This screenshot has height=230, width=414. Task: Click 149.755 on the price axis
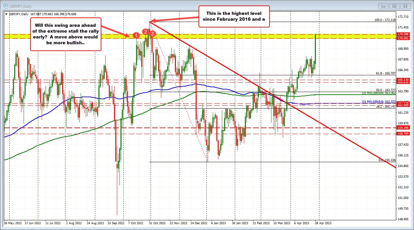point(403,208)
